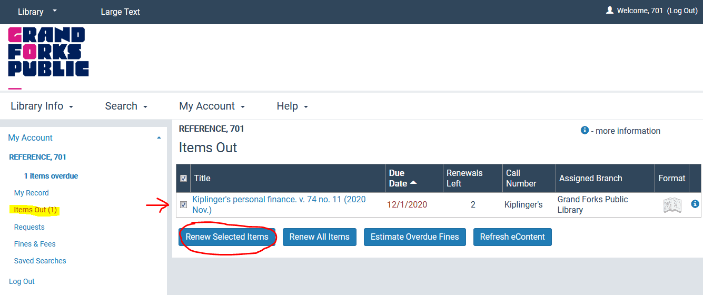This screenshot has width=703, height=295.
Task: Open the Search dropdown menu
Action: [x=126, y=106]
